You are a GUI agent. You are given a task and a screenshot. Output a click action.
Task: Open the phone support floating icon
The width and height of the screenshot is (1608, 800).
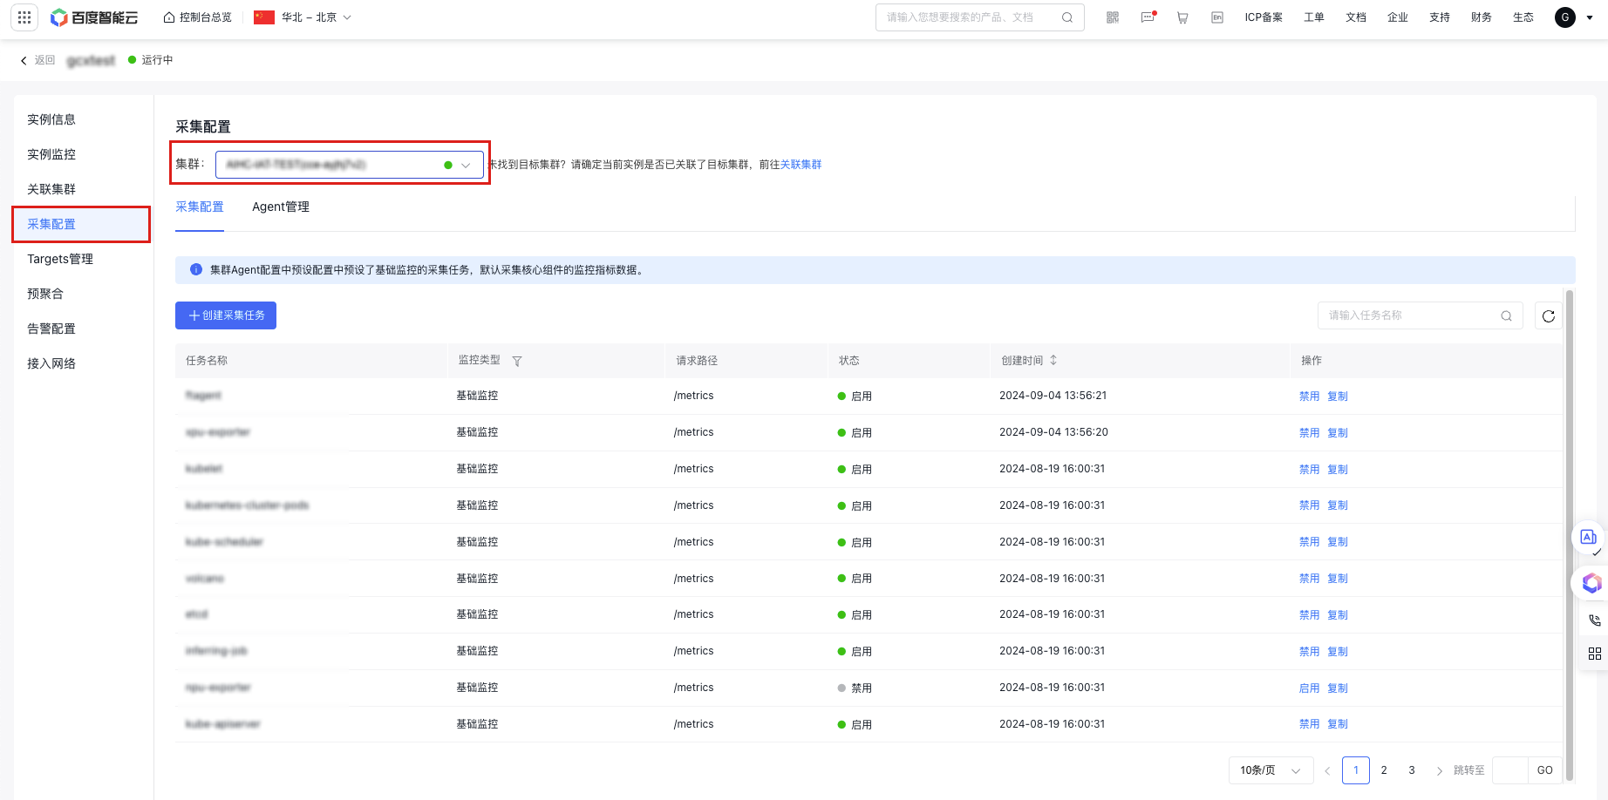click(1595, 620)
